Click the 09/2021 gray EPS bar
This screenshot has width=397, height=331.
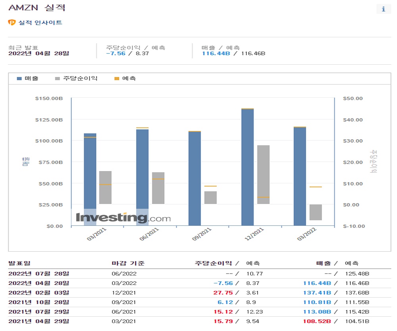coord(210,197)
